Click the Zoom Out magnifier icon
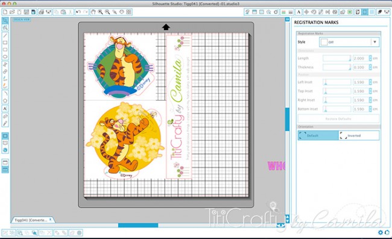 pos(107,12)
